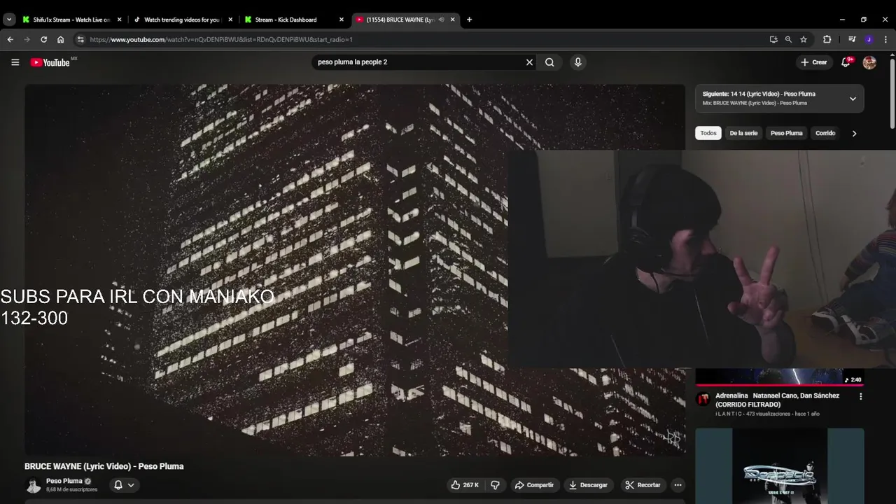This screenshot has width=896, height=504.
Task: Open the I L A N T I C channel avatar
Action: (x=703, y=400)
